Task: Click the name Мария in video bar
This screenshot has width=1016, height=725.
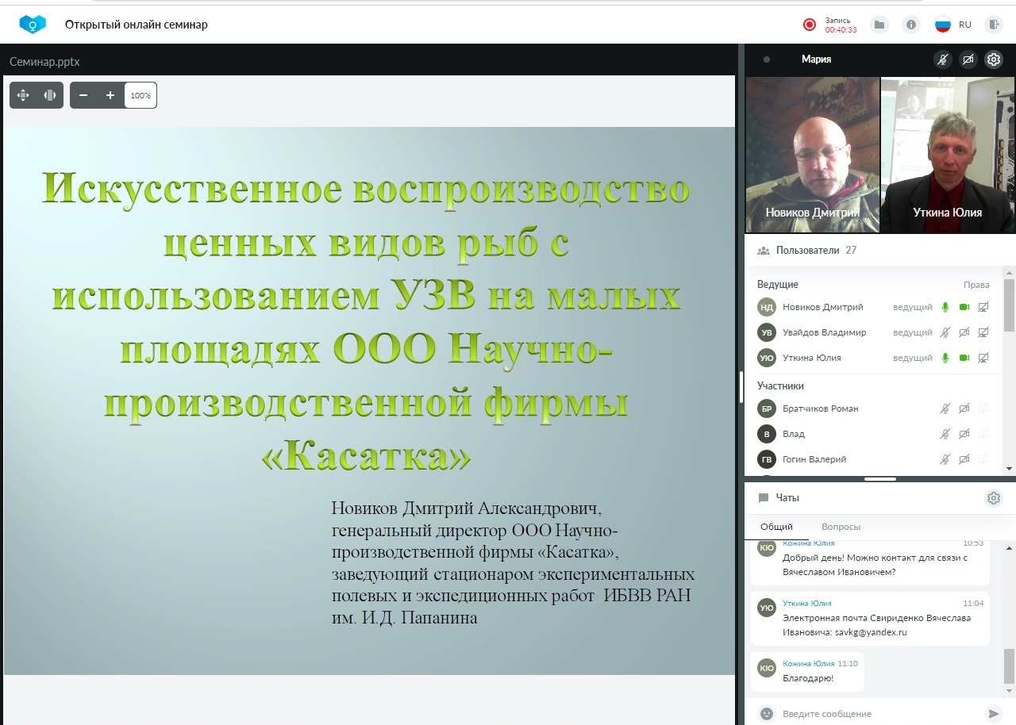Action: [x=817, y=59]
